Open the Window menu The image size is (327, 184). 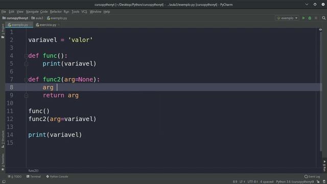click(x=96, y=12)
